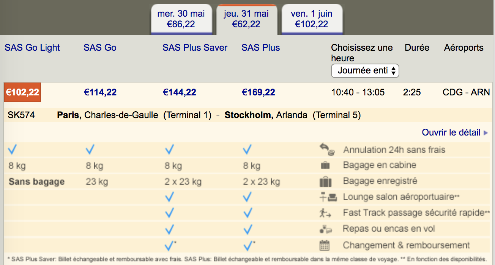Viewport: 495px width, 265px height.
Task: Click the 24h free cancellation icon
Action: [326, 150]
